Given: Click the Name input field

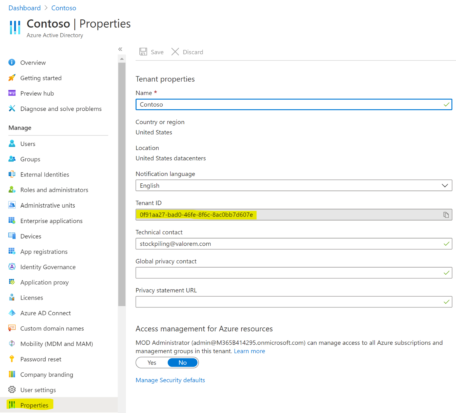Looking at the screenshot, I should click(x=294, y=104).
